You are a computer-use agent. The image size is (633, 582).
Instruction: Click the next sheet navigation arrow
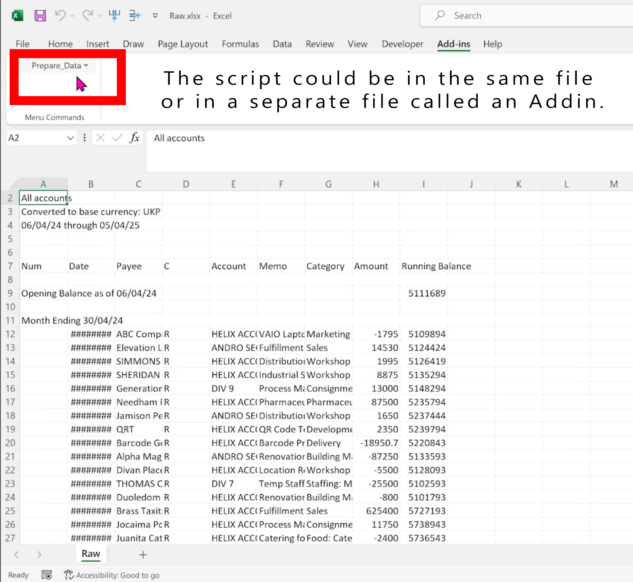[x=39, y=555]
